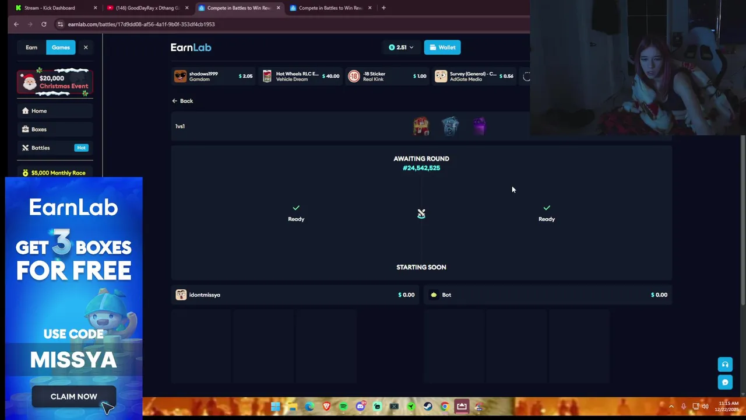
Task: Open Brave browser from taskbar
Action: (326, 407)
